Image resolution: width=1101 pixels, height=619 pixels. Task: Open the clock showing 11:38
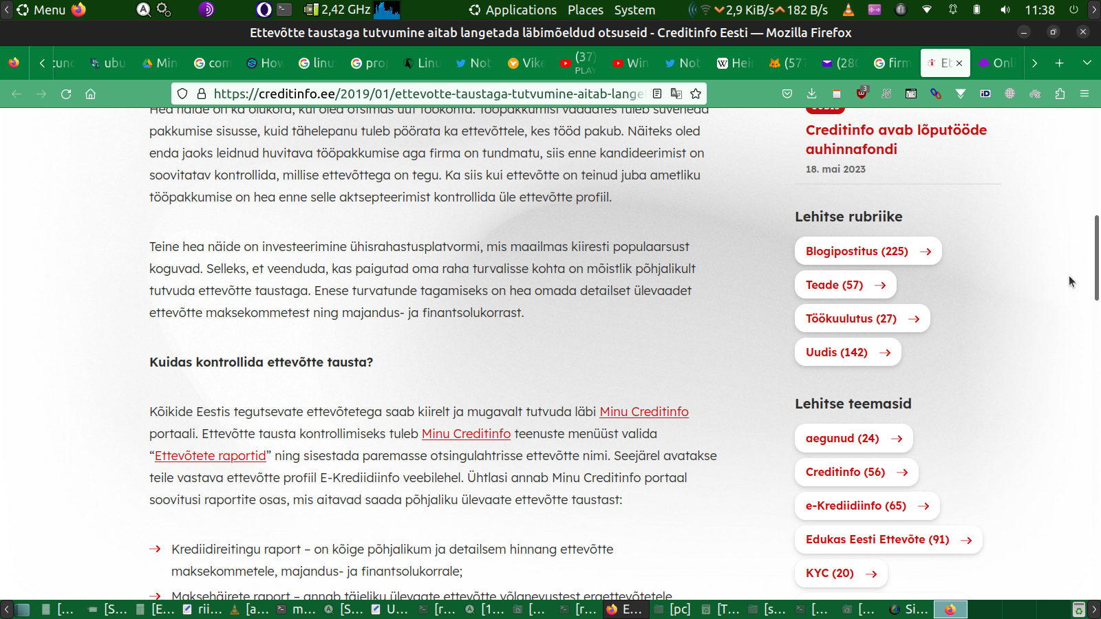point(1040,10)
